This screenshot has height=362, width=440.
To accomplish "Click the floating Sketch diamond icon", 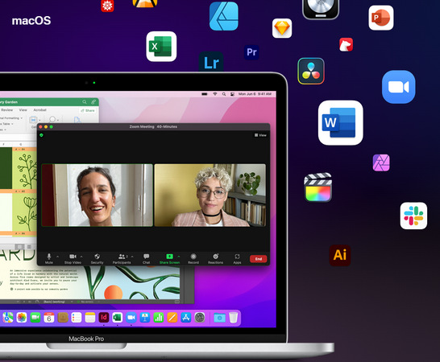I will tap(282, 28).
